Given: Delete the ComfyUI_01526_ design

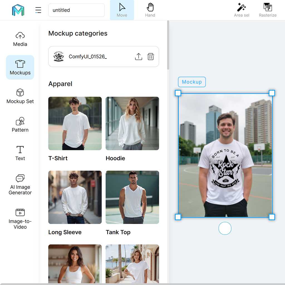Looking at the screenshot, I should point(151,56).
